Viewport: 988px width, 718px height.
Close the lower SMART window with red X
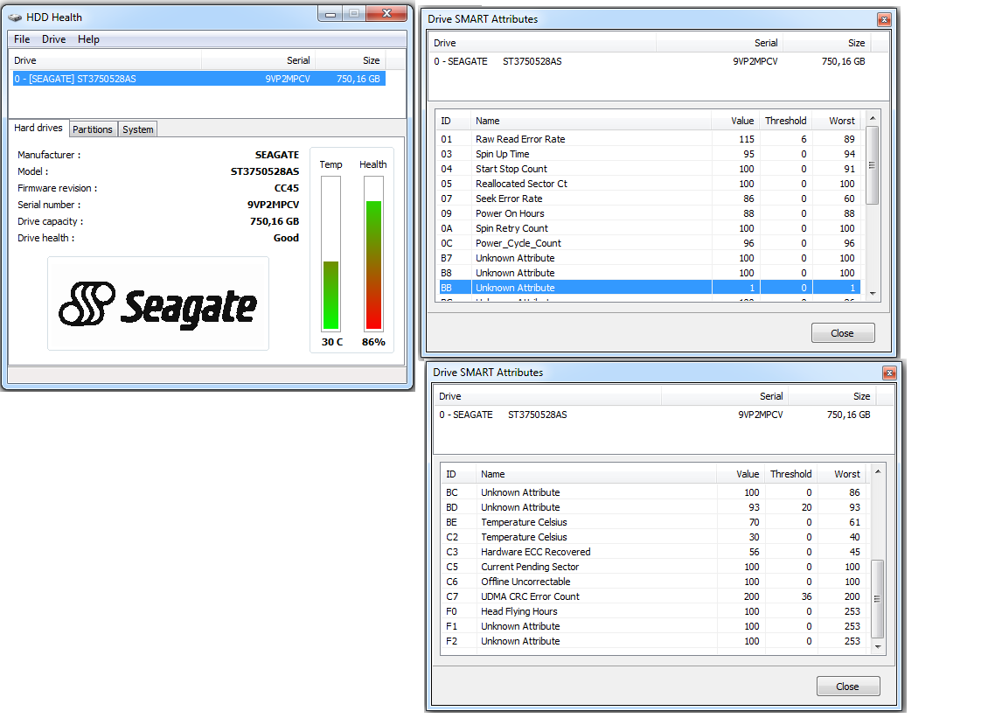[889, 373]
